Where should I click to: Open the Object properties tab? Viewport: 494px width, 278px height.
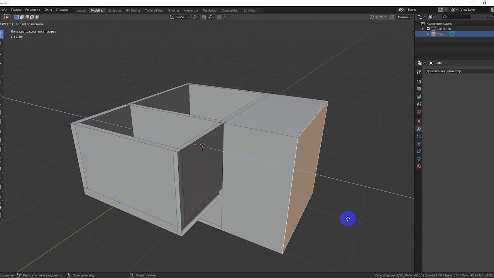[419, 121]
